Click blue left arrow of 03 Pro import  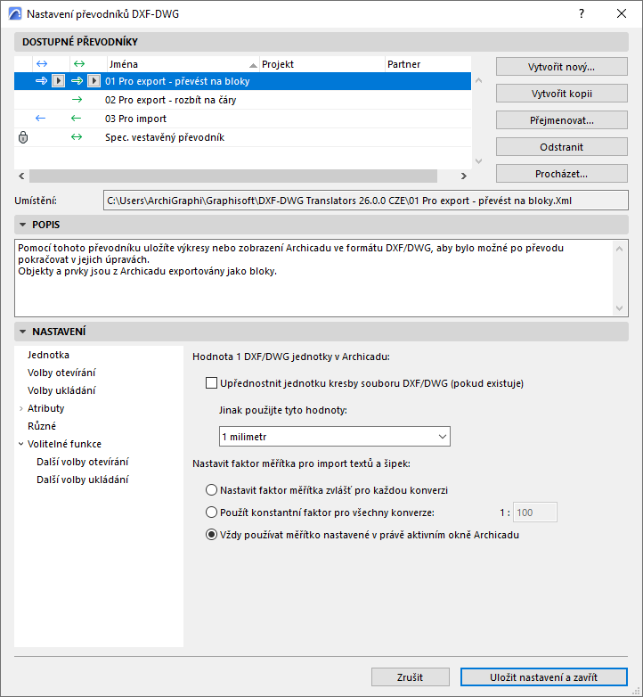click(40, 119)
